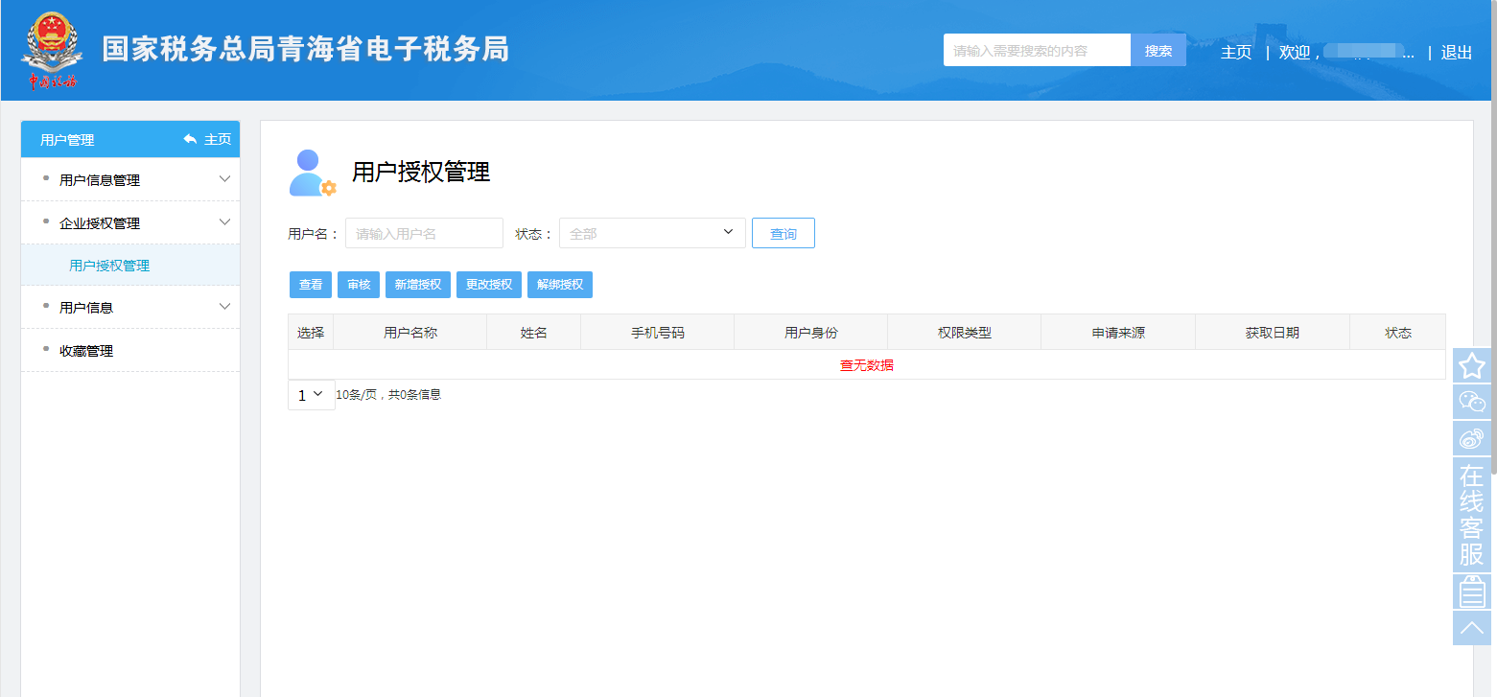Click the 更改授权 button
Image resolution: width=1497 pixels, height=697 pixels.
coord(489,285)
